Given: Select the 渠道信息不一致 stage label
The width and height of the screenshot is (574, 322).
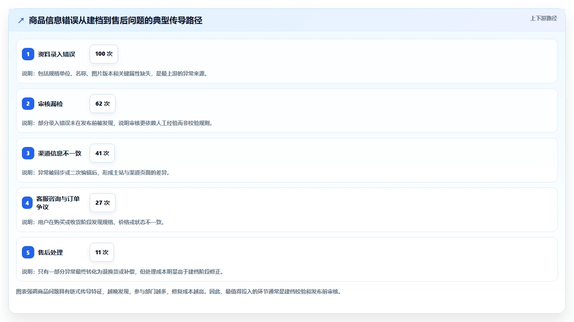Looking at the screenshot, I should pyautogui.click(x=60, y=153).
